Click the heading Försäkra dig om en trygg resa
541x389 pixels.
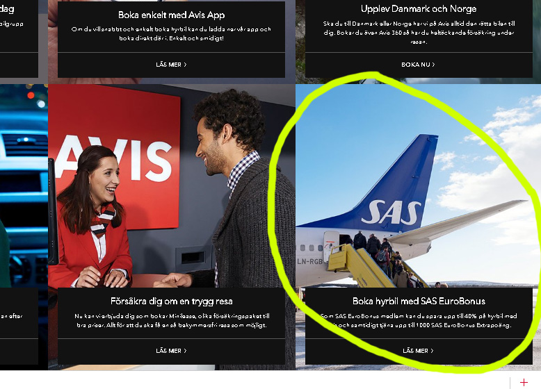(171, 301)
